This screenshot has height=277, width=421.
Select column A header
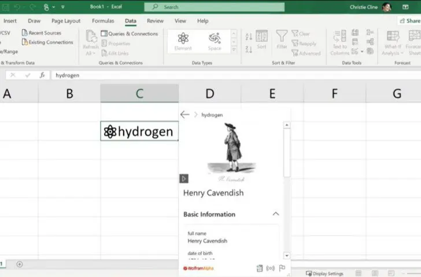19,93
